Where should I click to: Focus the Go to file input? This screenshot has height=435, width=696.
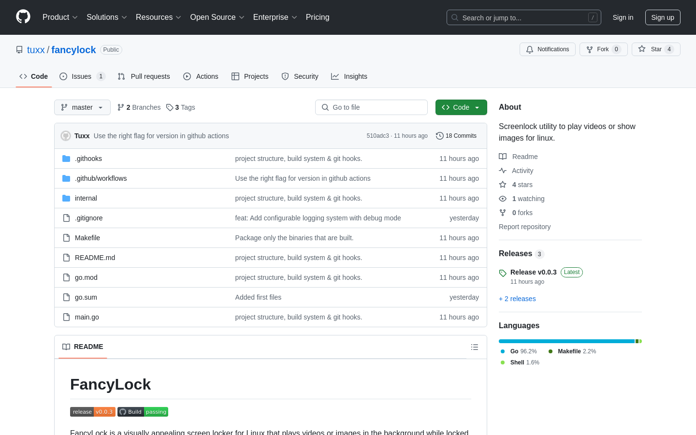pos(371,107)
